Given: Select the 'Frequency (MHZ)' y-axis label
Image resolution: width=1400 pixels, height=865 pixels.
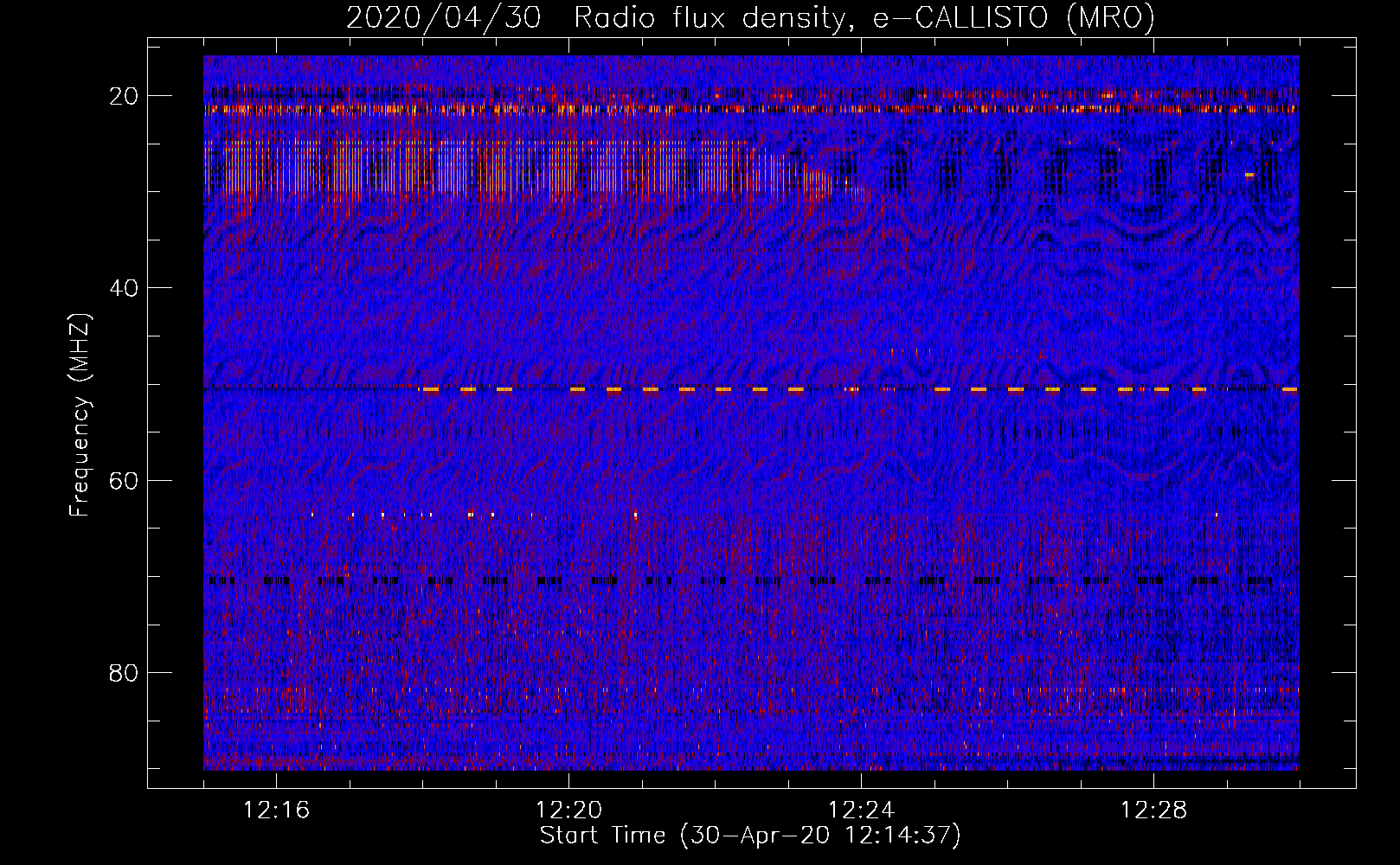Looking at the screenshot, I should (x=80, y=415).
